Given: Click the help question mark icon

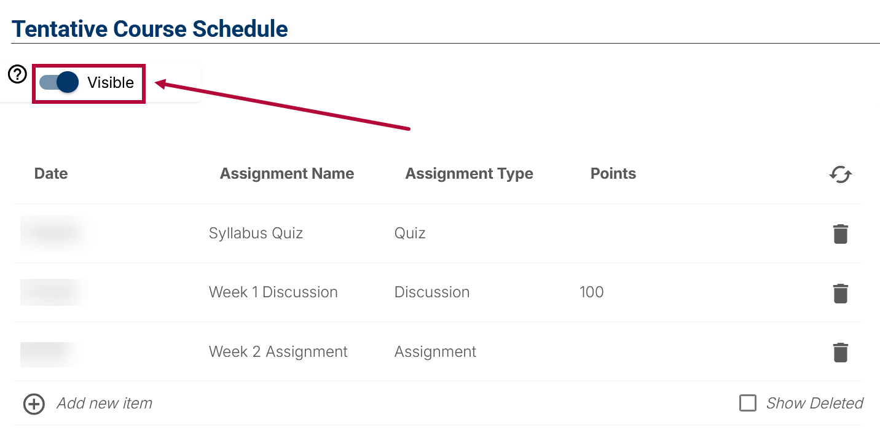Looking at the screenshot, I should [17, 74].
